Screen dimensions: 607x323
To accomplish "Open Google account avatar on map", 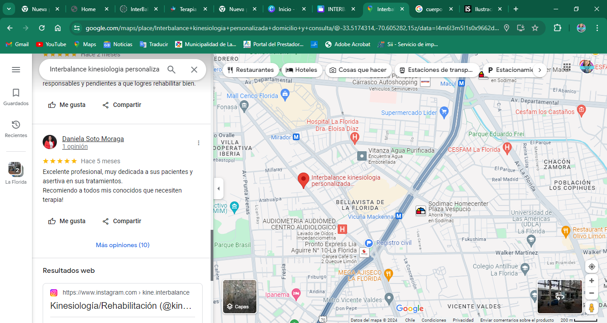I will [587, 67].
